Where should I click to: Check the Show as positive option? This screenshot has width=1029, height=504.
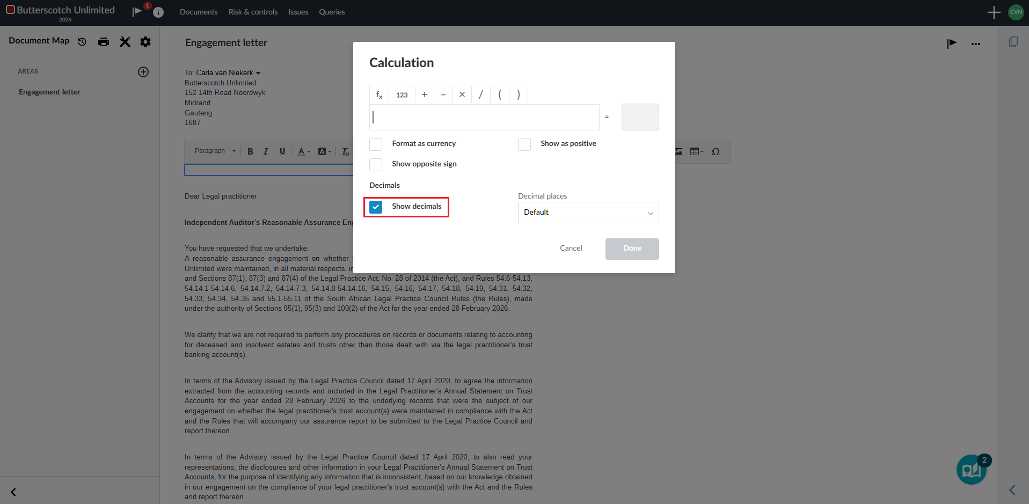click(x=524, y=144)
